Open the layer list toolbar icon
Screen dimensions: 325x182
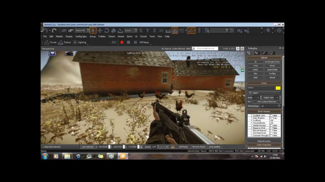point(207,31)
